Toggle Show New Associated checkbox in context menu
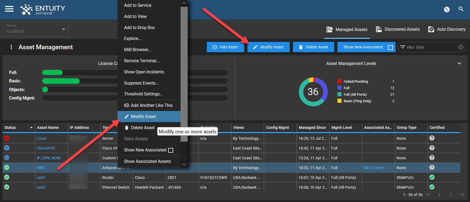 click(171, 150)
